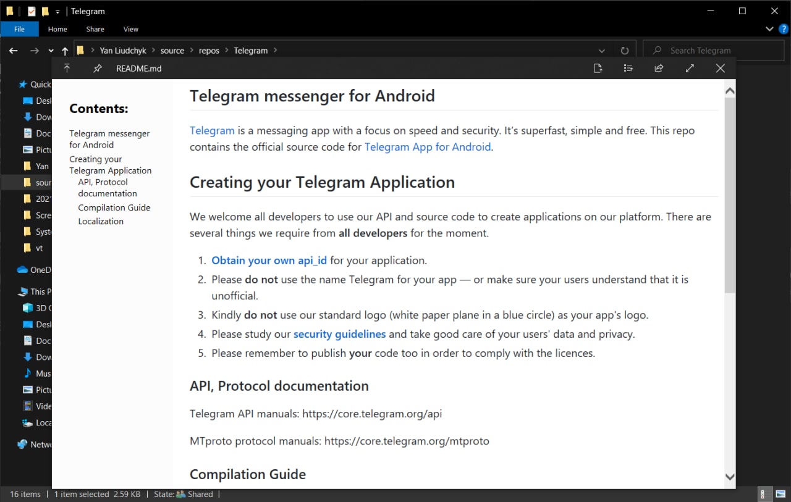
Task: Open Obtain your own api_id link
Action: coord(269,261)
